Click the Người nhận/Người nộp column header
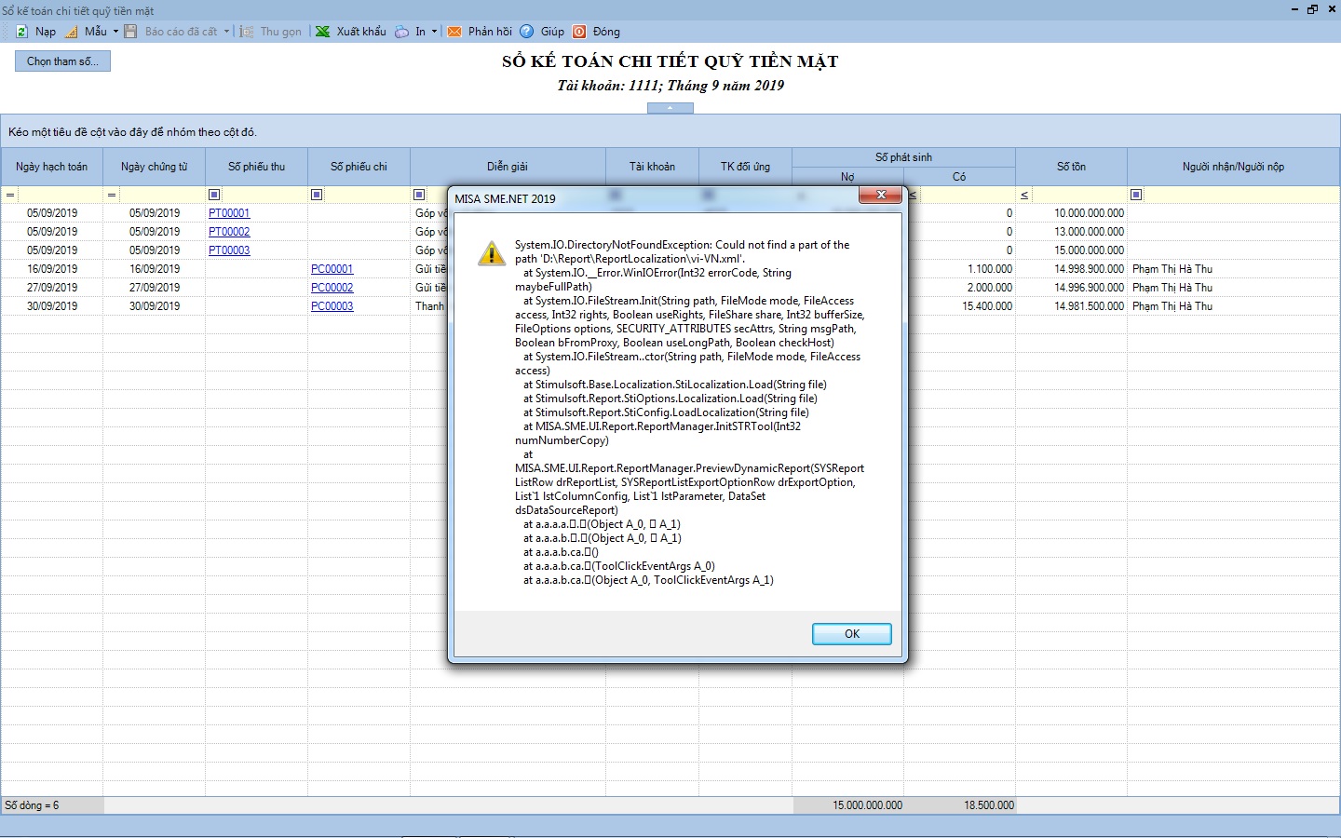Image resolution: width=1341 pixels, height=838 pixels. [1233, 167]
